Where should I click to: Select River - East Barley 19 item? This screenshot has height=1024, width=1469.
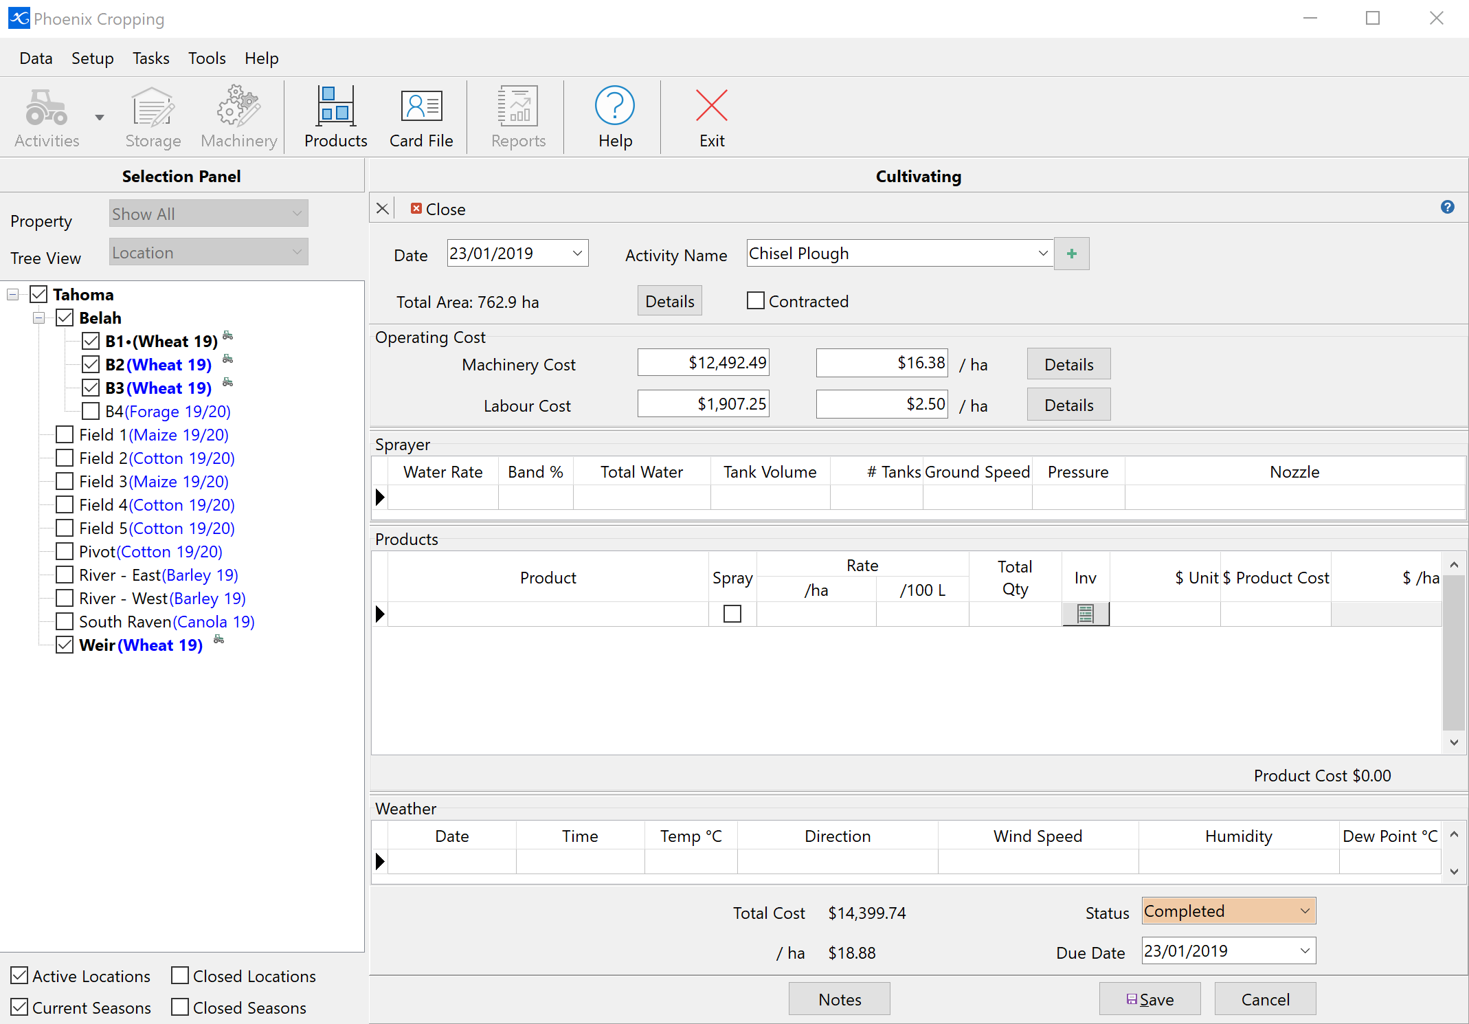click(158, 575)
